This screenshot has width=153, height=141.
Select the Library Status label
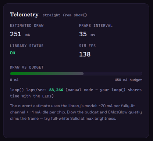pyautogui.click(x=26, y=46)
